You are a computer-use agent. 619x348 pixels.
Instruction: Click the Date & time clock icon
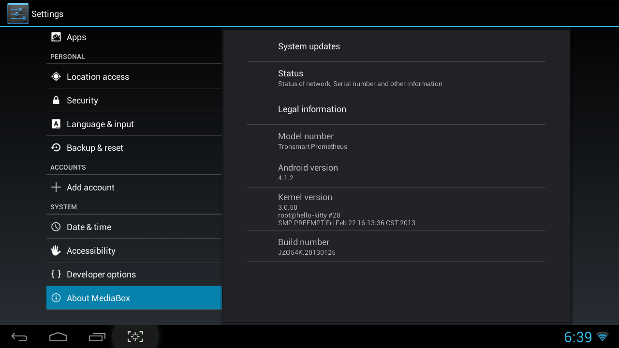(56, 227)
